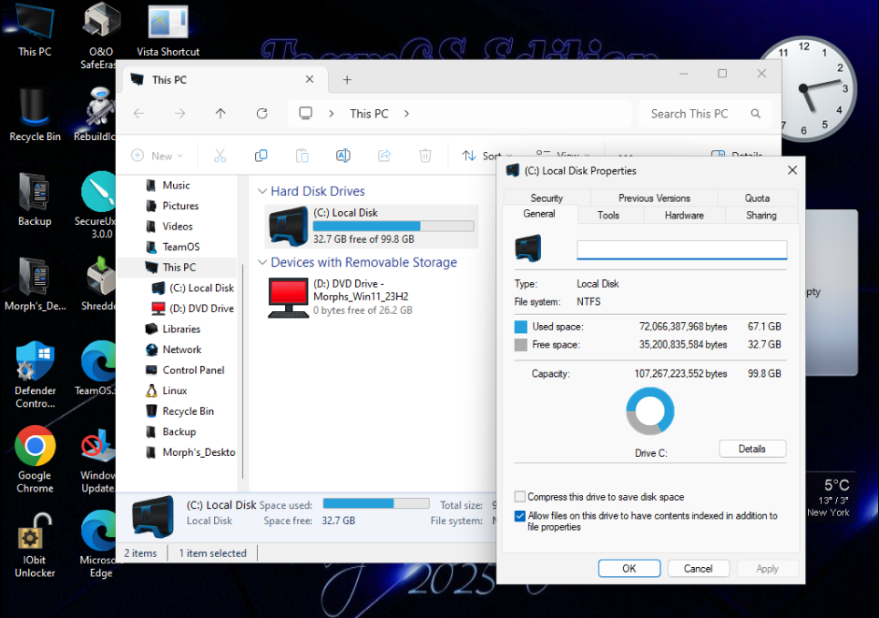
Task: Open Google Chrome desktop icon
Action: point(35,447)
